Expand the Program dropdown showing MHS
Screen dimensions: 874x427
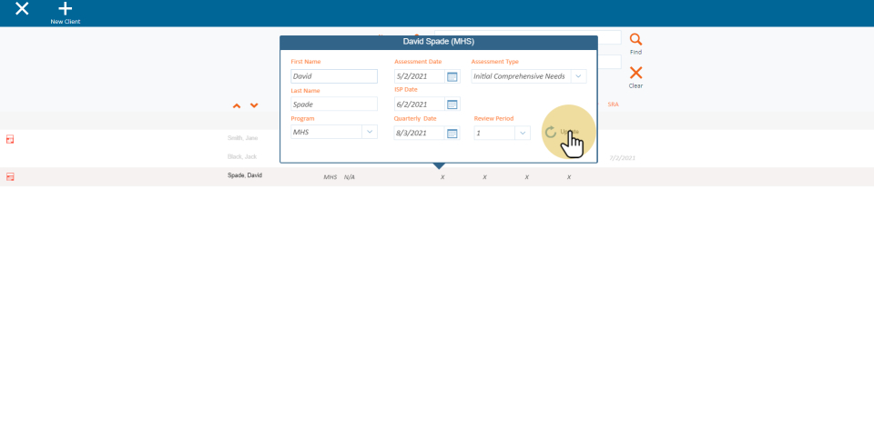coord(370,132)
